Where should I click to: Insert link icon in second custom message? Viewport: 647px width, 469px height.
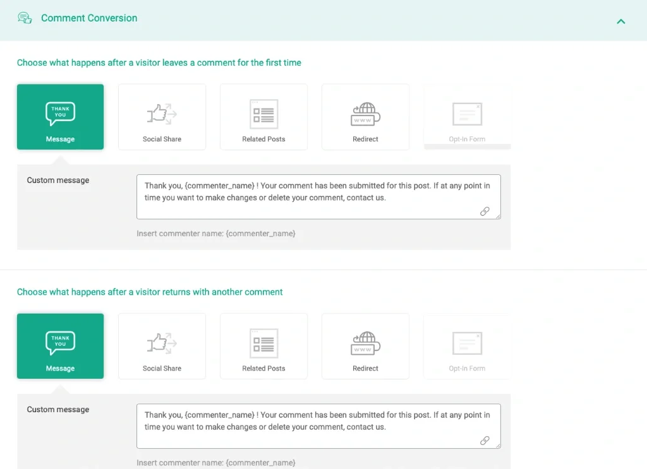click(x=485, y=441)
